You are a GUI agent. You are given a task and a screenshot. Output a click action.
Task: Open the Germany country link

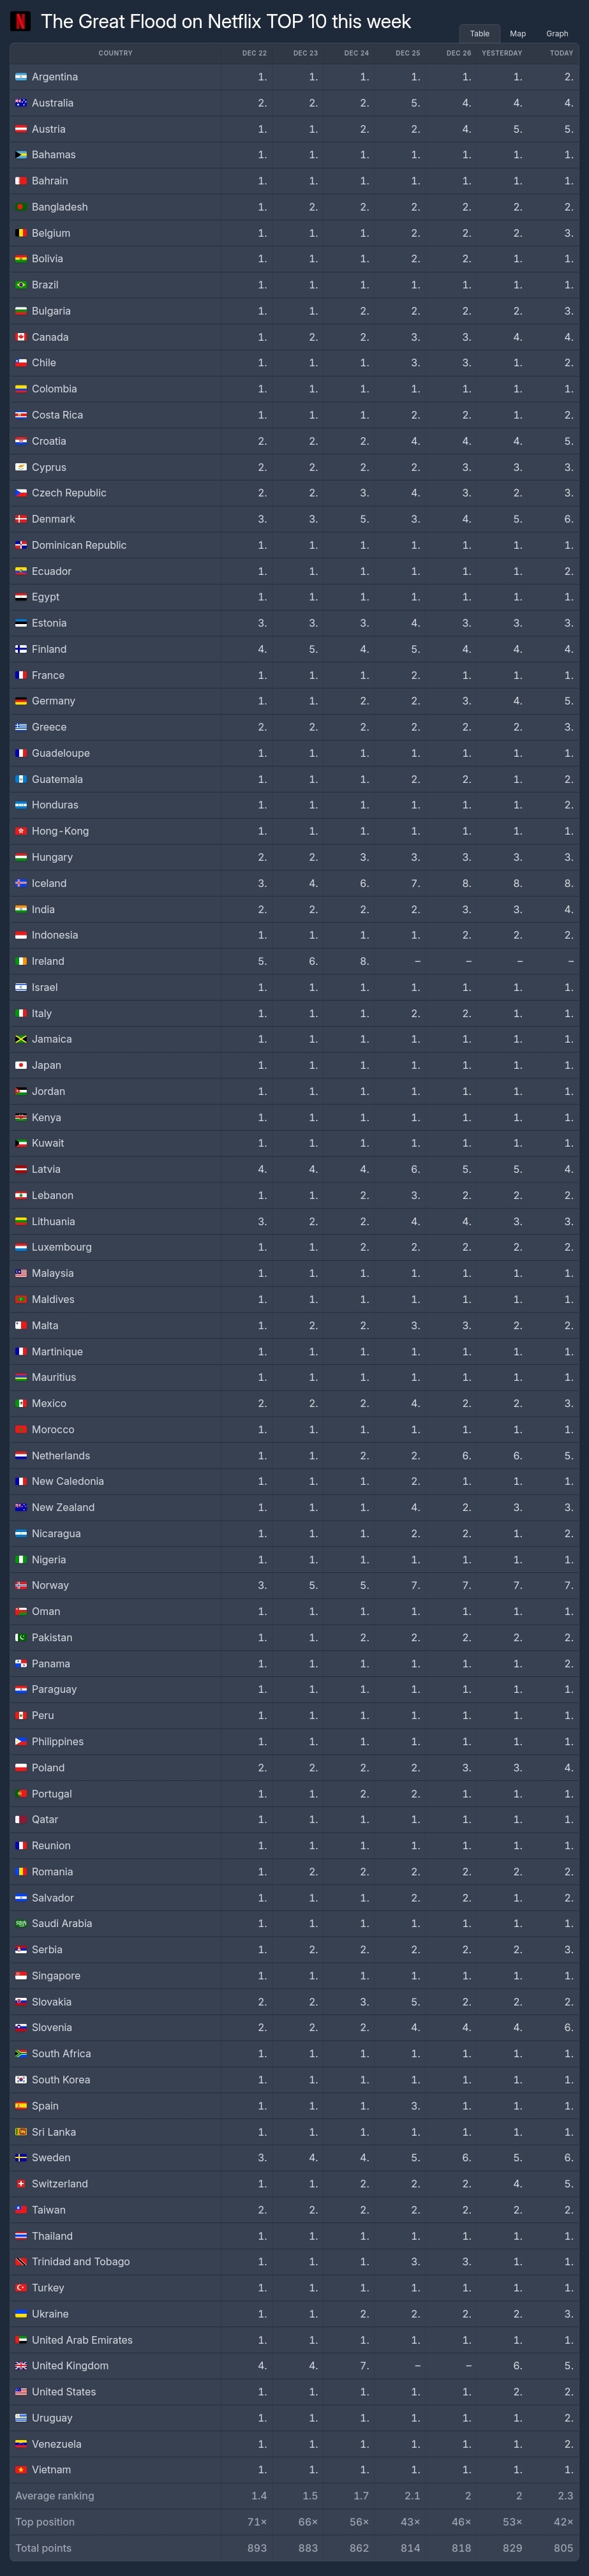(53, 701)
